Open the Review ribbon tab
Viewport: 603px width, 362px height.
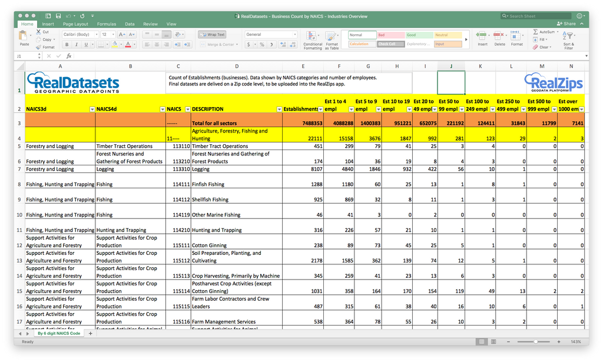point(150,24)
